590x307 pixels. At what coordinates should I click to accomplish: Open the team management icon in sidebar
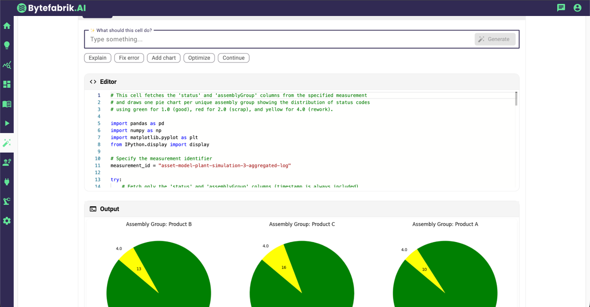tap(7, 162)
